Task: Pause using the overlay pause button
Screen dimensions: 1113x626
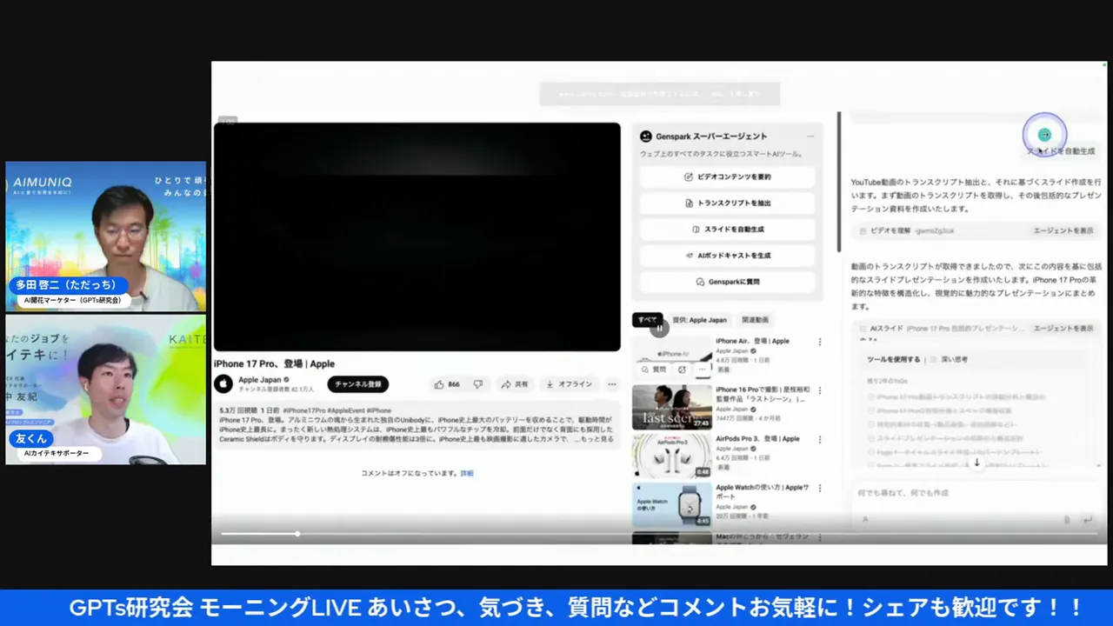Action: [659, 328]
